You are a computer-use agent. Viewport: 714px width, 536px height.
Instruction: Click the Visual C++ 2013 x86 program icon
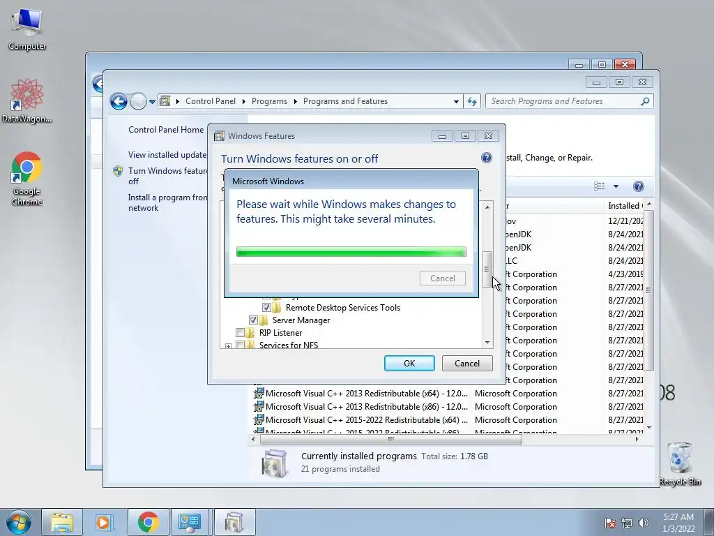(x=259, y=406)
